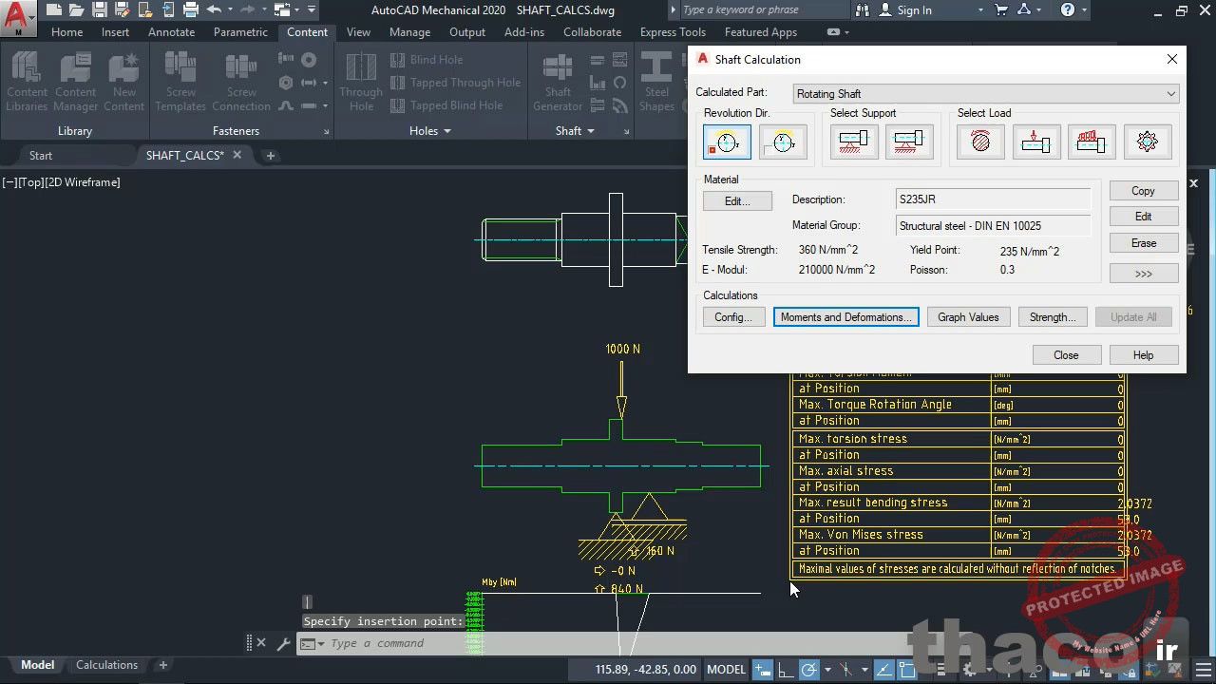Viewport: 1216px width, 684px height.
Task: Click the New Content ribbon icon
Action: pyautogui.click(x=124, y=82)
